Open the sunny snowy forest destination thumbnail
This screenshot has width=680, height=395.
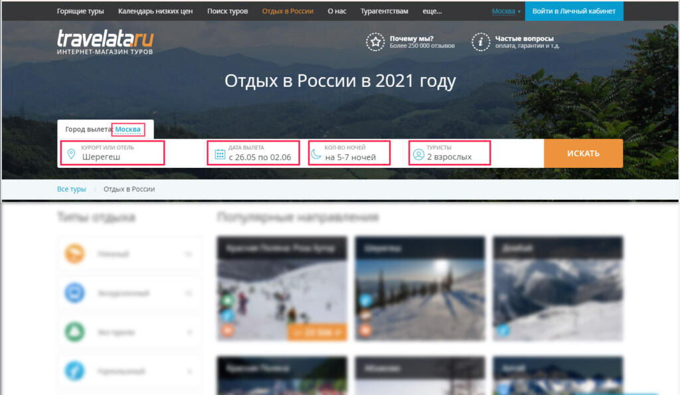pos(420,288)
